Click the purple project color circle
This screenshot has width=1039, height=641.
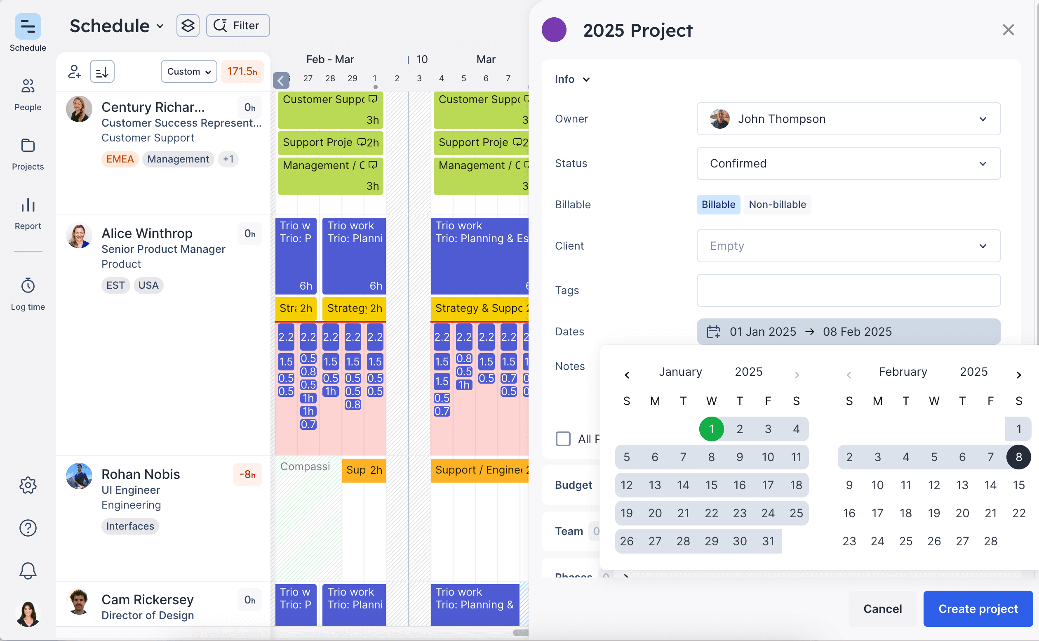click(x=554, y=30)
